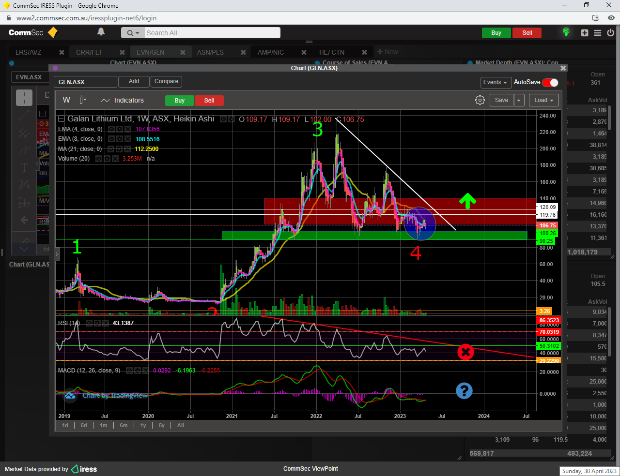This screenshot has height=476, width=620.
Task: Open the hamburger main menu in header
Action: (597, 33)
